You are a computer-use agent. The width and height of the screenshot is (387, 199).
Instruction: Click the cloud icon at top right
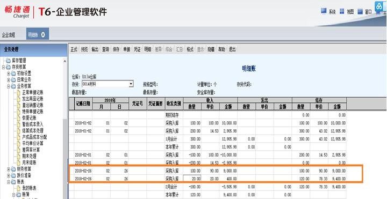coord(379,6)
